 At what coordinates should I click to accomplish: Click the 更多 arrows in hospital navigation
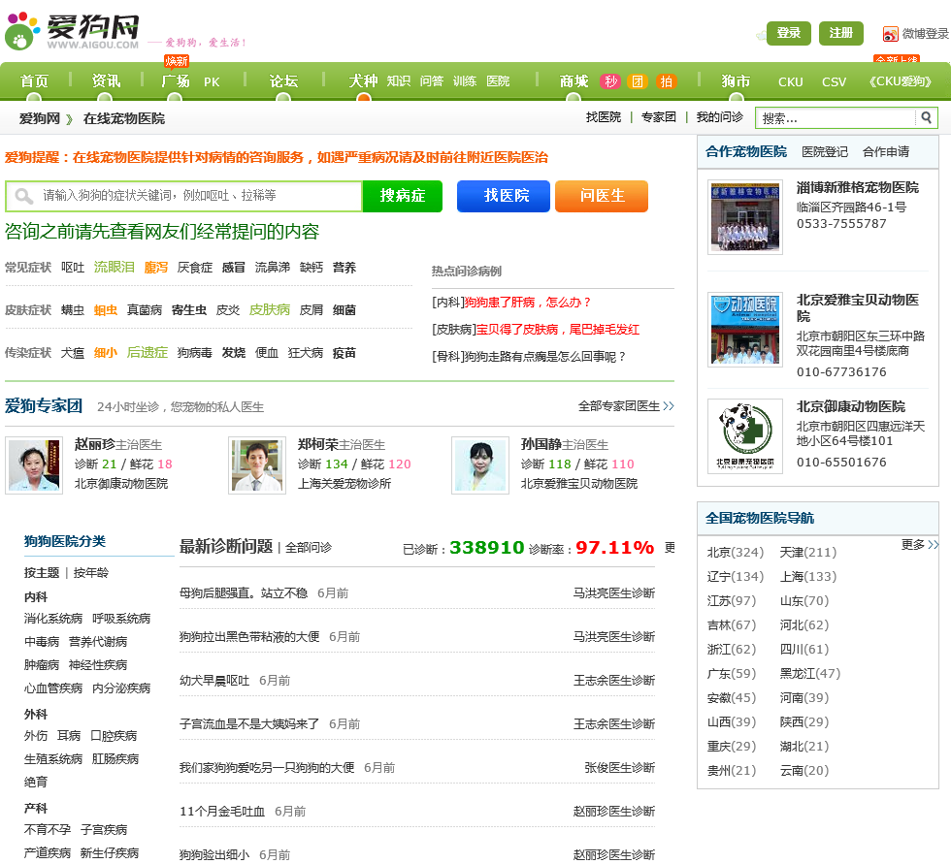[933, 544]
